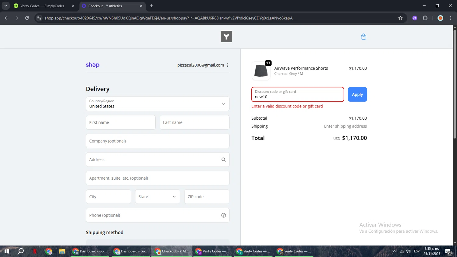Open the clock and date display

click(432, 251)
